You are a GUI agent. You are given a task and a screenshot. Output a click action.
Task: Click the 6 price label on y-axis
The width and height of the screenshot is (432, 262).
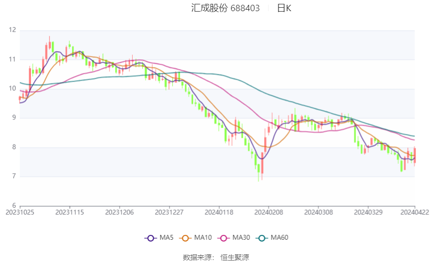pos(14,205)
